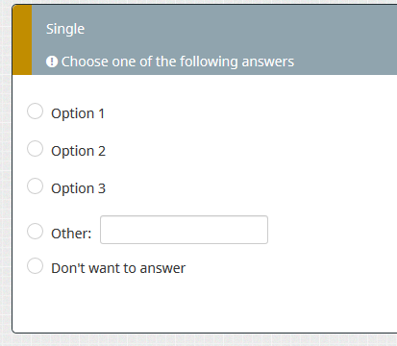Click the exclamation mark help icon
The image size is (397, 346).
pos(52,62)
